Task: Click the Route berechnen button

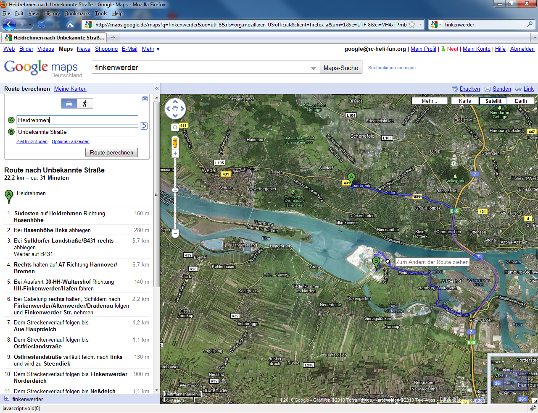Action: [111, 152]
